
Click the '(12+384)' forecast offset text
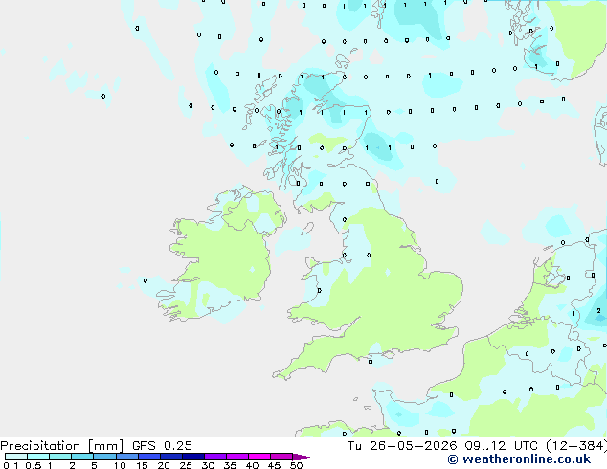tap(576, 446)
